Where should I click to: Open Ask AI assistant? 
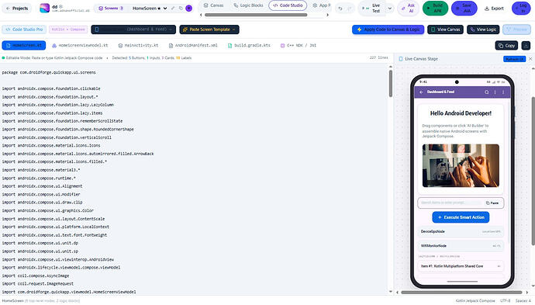(x=408, y=9)
